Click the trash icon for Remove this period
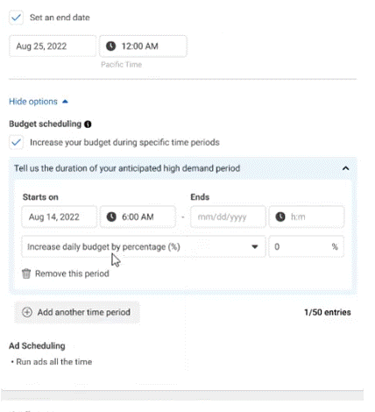This screenshot has width=375, height=412. click(26, 273)
